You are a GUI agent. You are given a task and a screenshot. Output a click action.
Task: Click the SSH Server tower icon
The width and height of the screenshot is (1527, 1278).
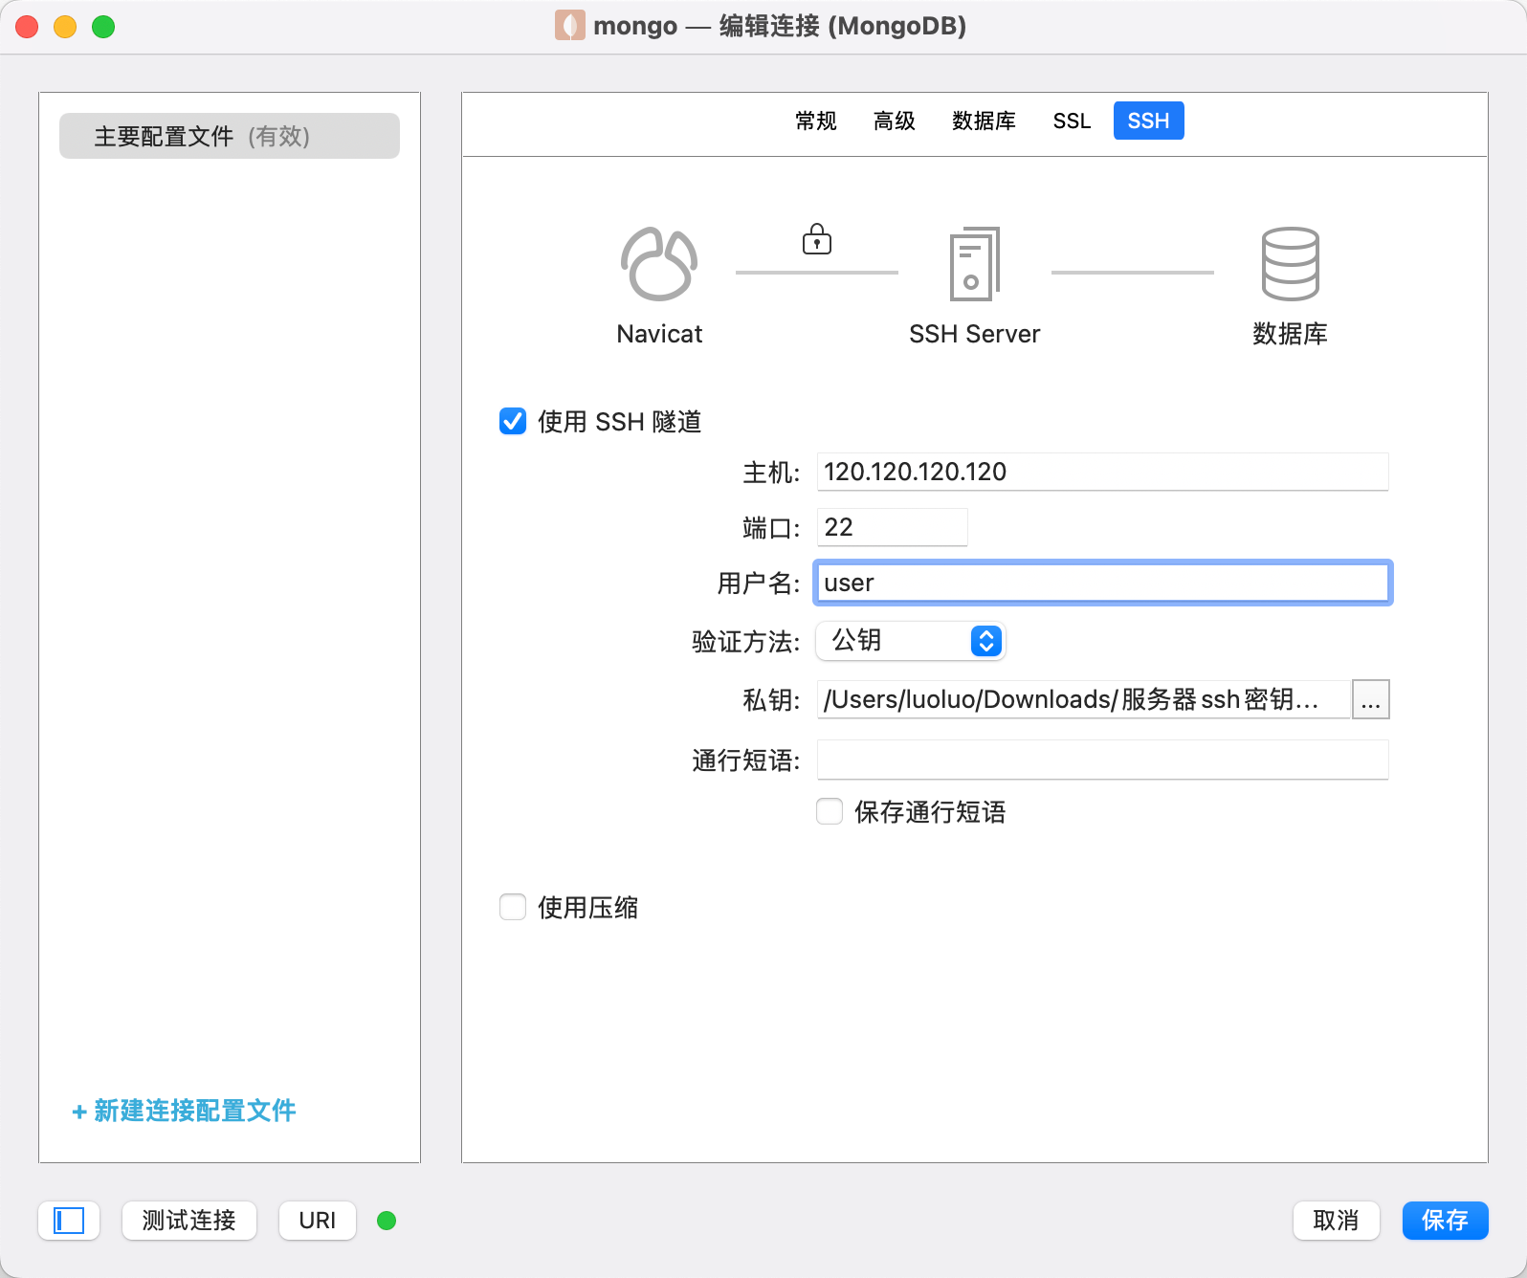[974, 264]
